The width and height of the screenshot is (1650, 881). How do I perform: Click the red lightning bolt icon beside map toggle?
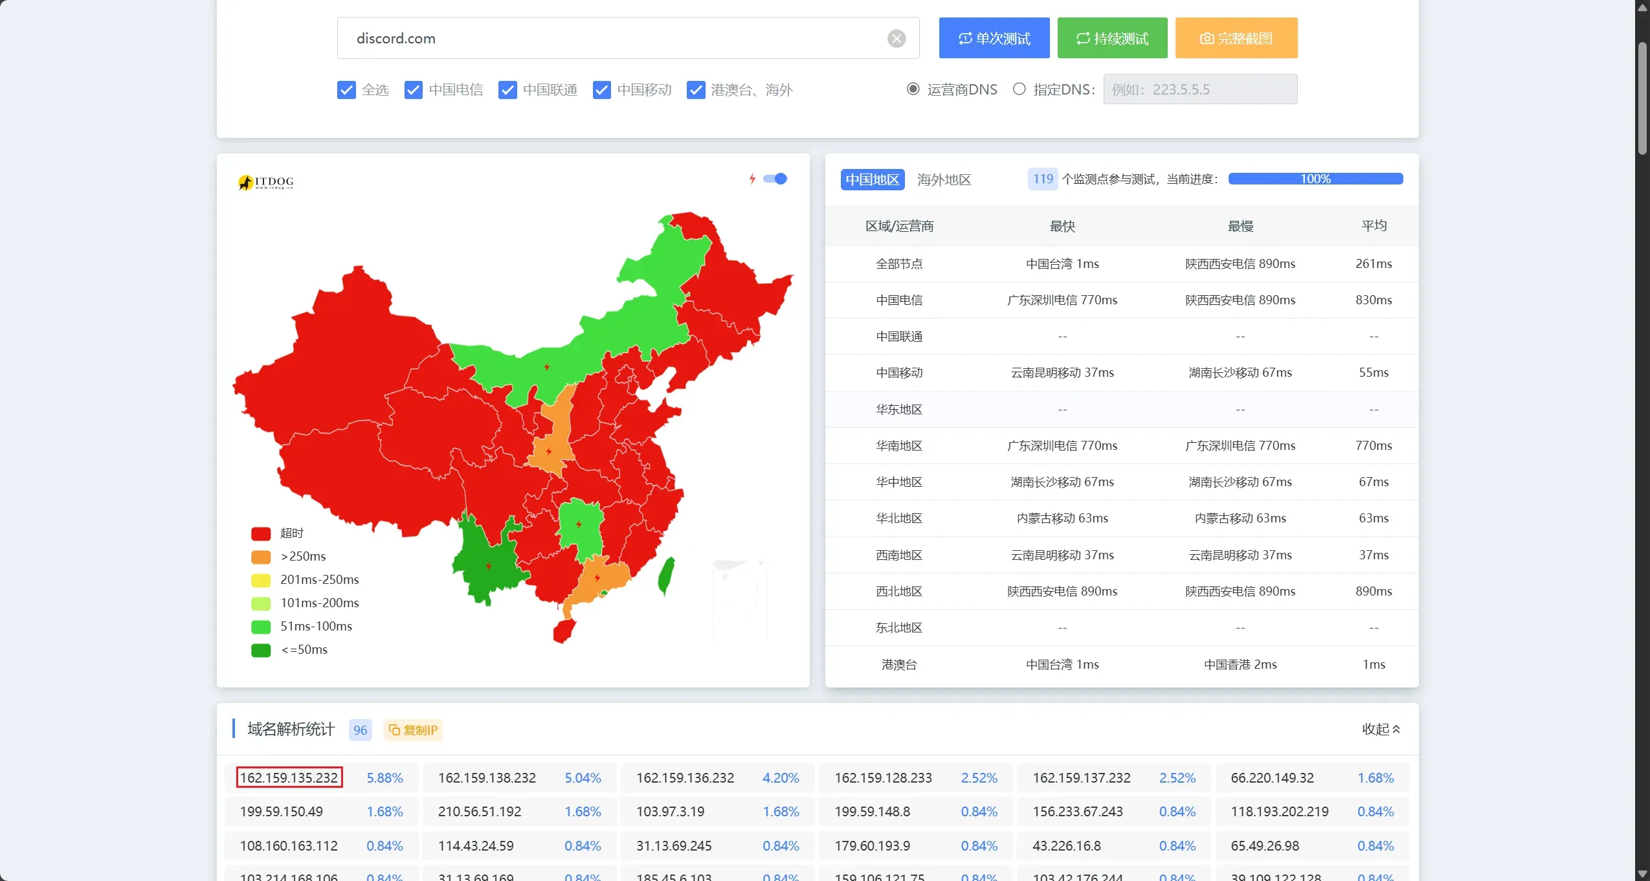[x=752, y=179]
